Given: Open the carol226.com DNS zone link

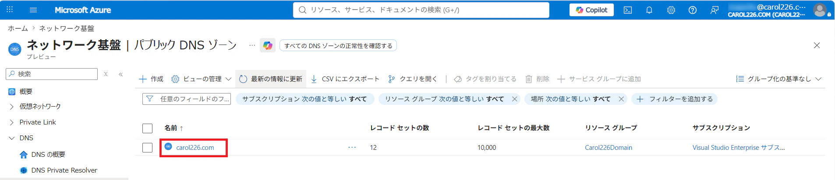Looking at the screenshot, I should coord(195,148).
